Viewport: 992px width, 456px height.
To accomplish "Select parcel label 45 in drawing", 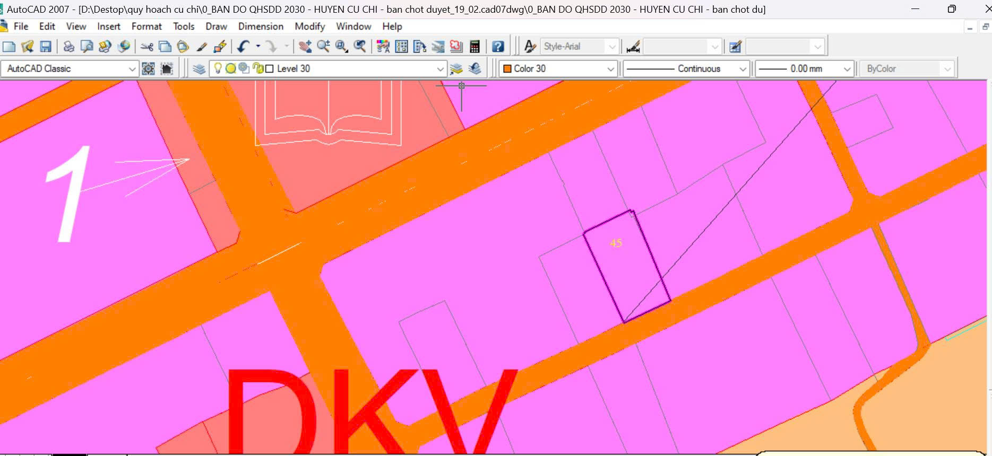I will [616, 243].
